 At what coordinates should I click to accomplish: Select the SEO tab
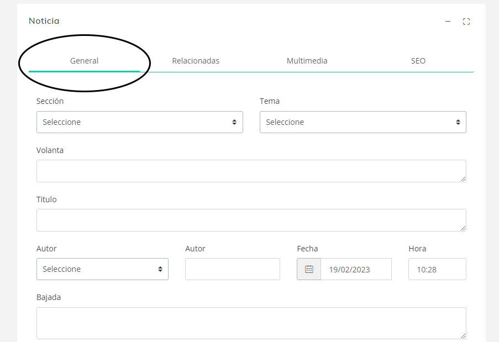click(418, 61)
